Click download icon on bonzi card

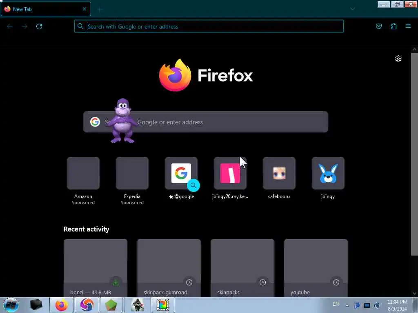click(116, 282)
